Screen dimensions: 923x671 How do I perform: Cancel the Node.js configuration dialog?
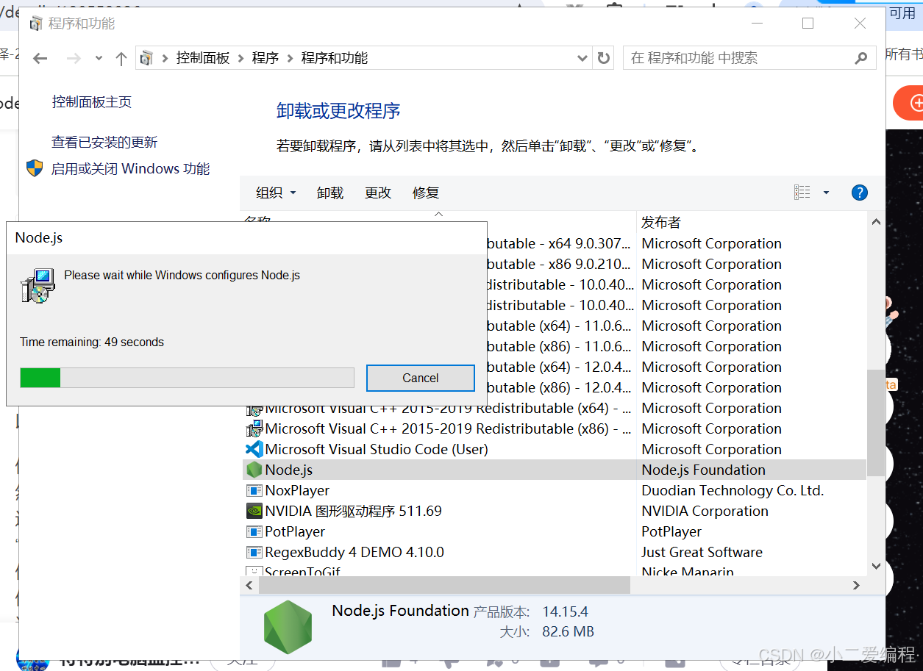421,378
